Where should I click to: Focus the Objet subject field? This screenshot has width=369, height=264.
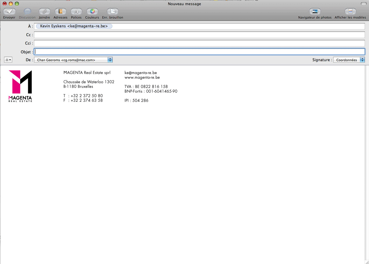coord(199,52)
